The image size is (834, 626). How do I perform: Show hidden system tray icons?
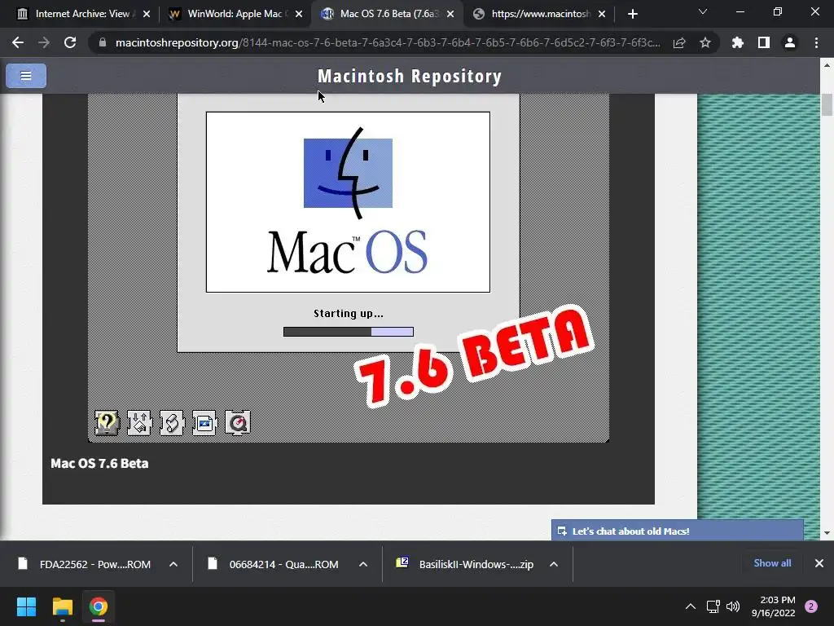point(691,606)
